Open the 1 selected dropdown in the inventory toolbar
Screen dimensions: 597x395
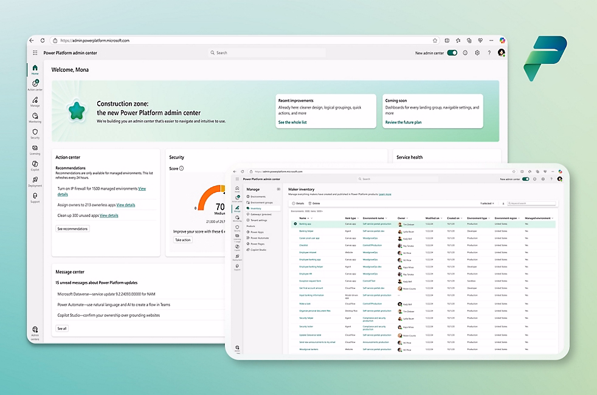487,204
